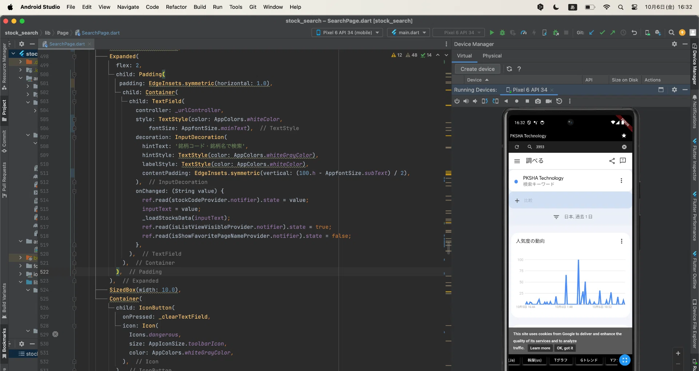
Task: Take emulator screenshot with camera icon
Action: [x=538, y=101]
